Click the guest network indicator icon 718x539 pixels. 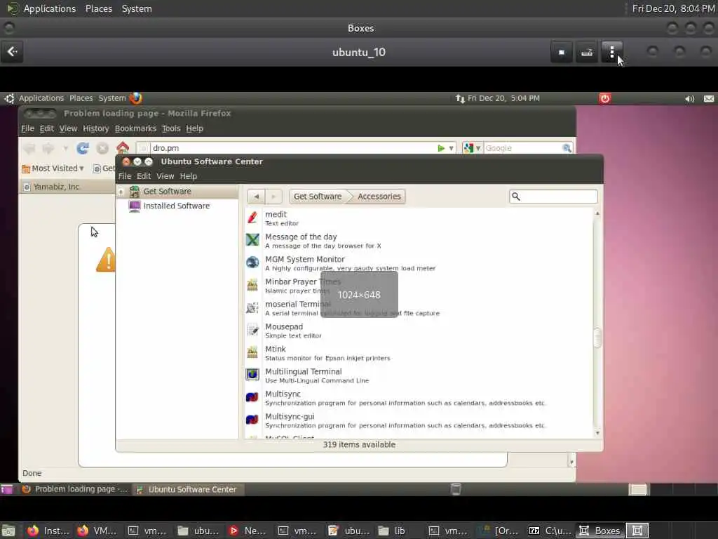pos(460,98)
